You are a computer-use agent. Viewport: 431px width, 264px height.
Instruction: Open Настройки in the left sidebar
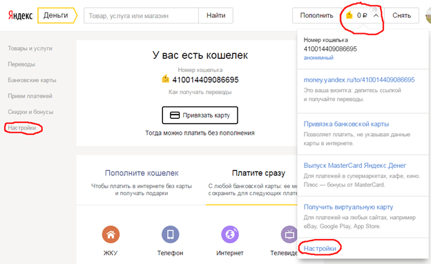pos(22,128)
